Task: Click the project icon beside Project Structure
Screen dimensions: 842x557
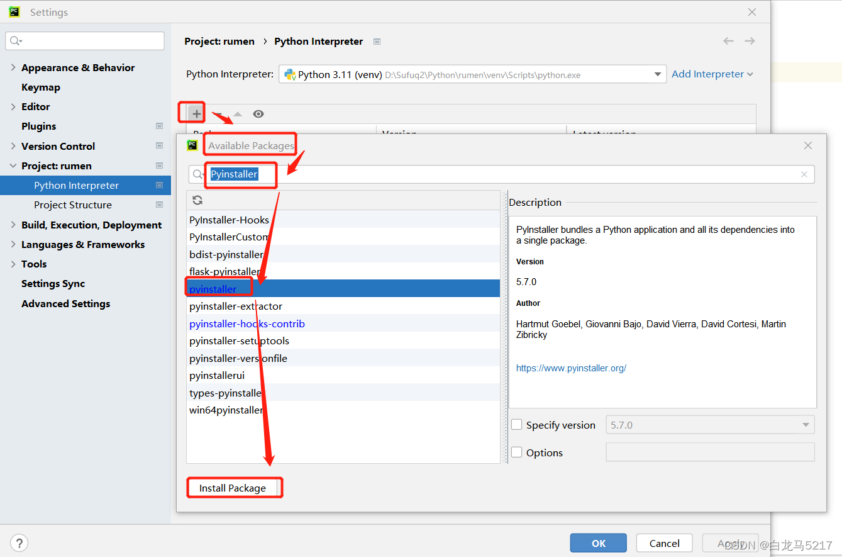Action: pyautogui.click(x=159, y=205)
